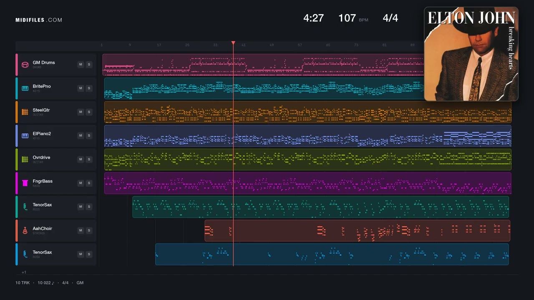This screenshot has height=300, width=534.
Task: Solo the TenorSax track above AahChoir
Action: click(x=89, y=207)
